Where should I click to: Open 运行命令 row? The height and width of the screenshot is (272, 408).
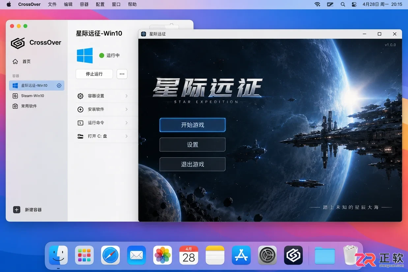point(106,123)
